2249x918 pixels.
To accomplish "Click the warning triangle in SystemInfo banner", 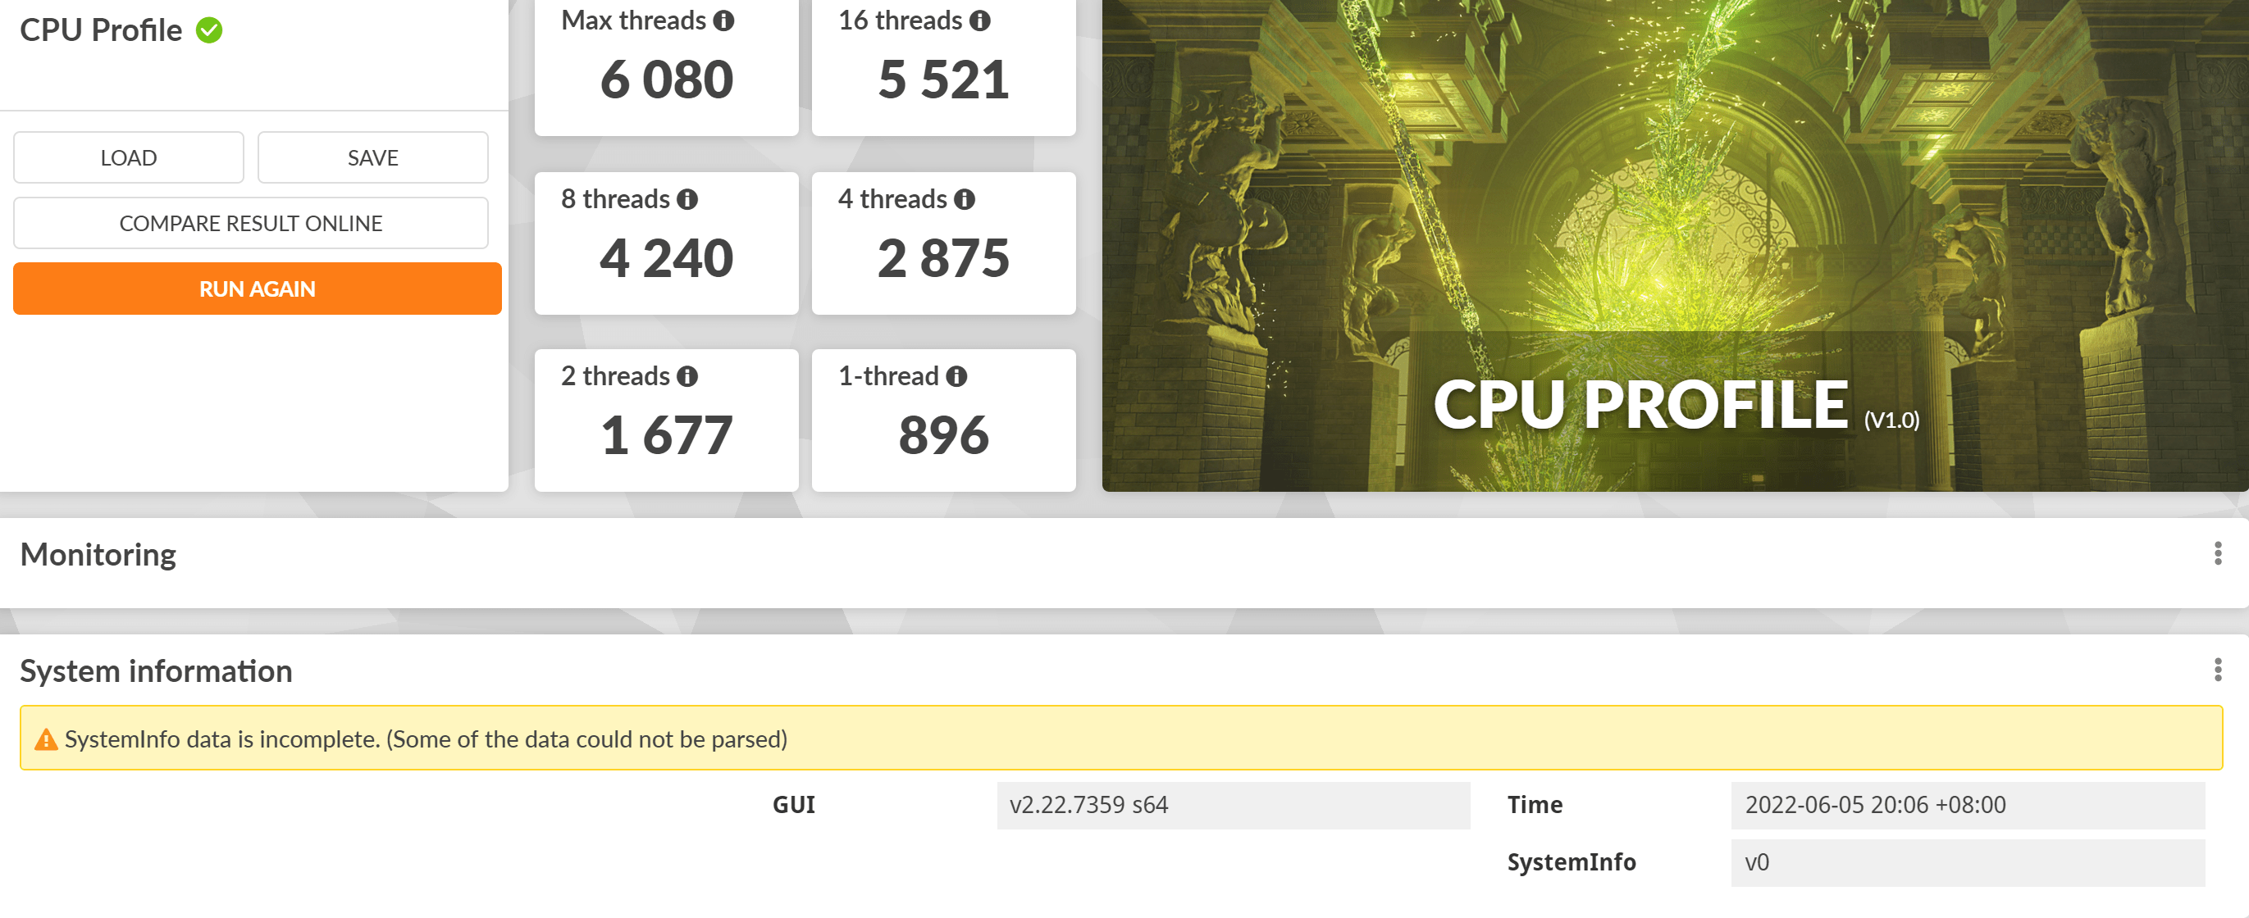I will [45, 740].
